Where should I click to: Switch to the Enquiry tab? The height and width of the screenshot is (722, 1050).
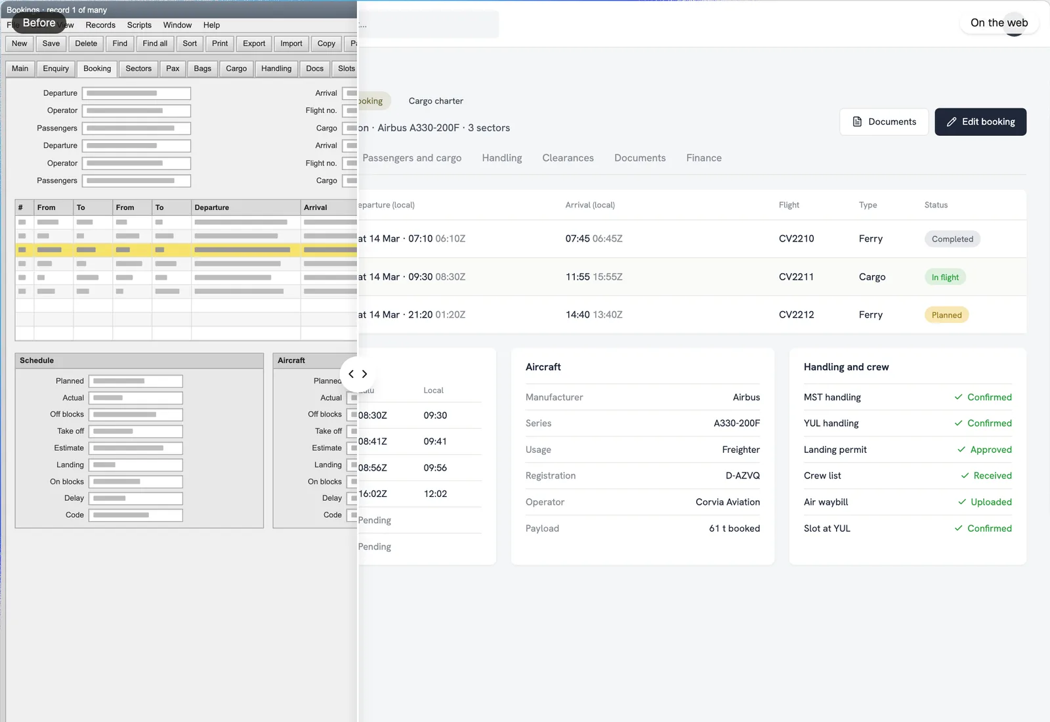[56, 69]
